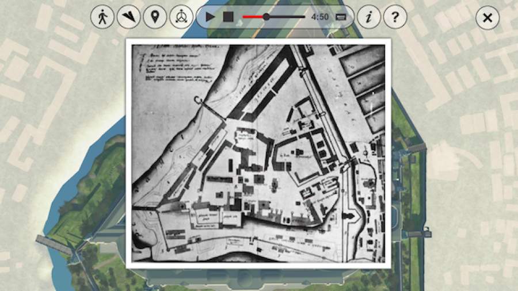The image size is (518, 291).
Task: Toggle subtitles icon next to 4:50
Action: pos(341,17)
